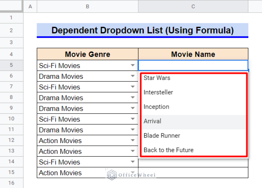Click the Dependent Dropdown List title cell

[142, 30]
